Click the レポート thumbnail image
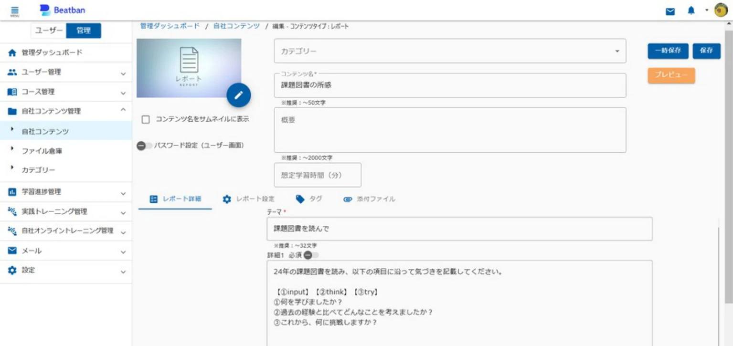The height and width of the screenshot is (346, 733). (x=189, y=68)
